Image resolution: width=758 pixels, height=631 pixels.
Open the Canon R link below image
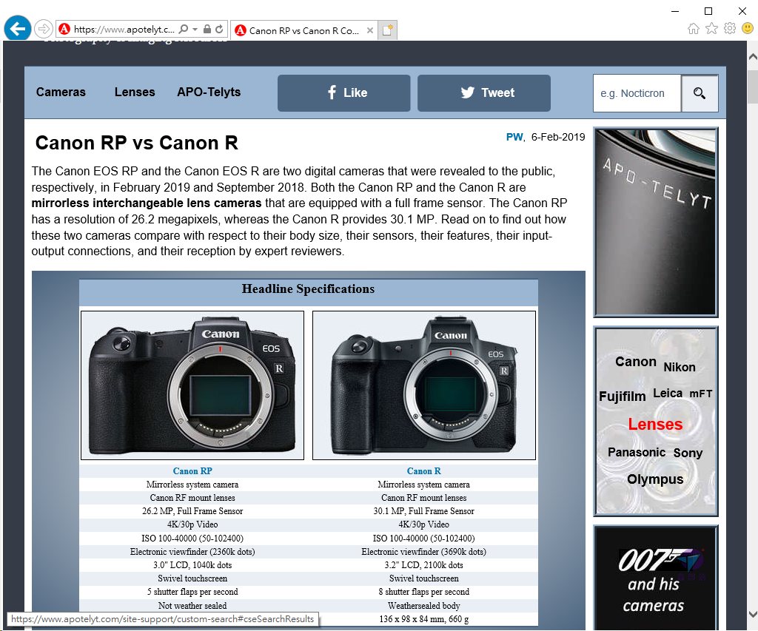pyautogui.click(x=424, y=471)
